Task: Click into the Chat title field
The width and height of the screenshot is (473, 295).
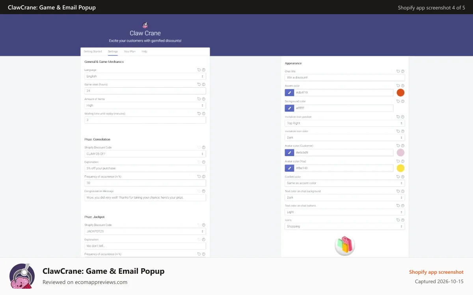Action: pyautogui.click(x=345, y=77)
